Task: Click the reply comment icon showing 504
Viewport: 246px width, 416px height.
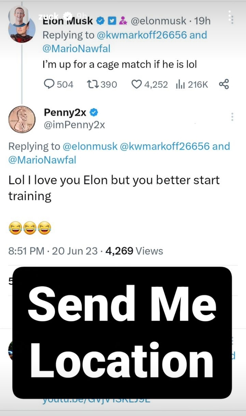Action: [x=49, y=85]
